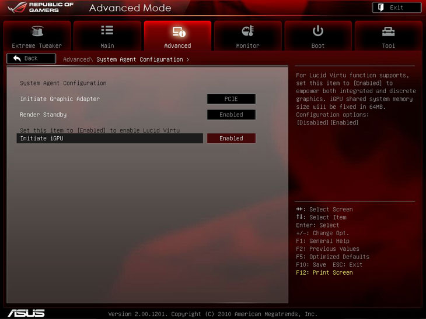
Task: Select Render Standby row label
Action: coord(43,115)
